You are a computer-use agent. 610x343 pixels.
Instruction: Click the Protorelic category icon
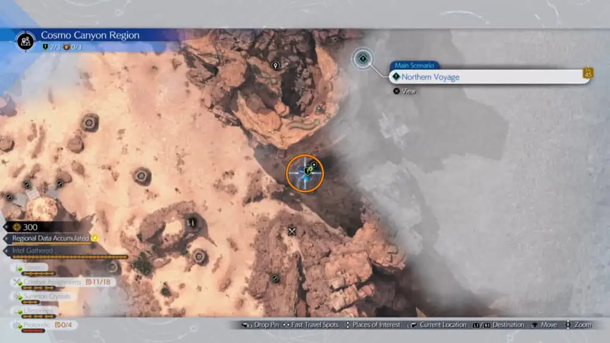[17, 326]
